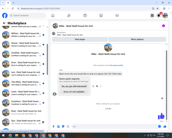Image resolution: width=172 pixels, height=138 pixels.
Task: Send quick response 'Sorry, it's not available.'
Action: pos(74,92)
